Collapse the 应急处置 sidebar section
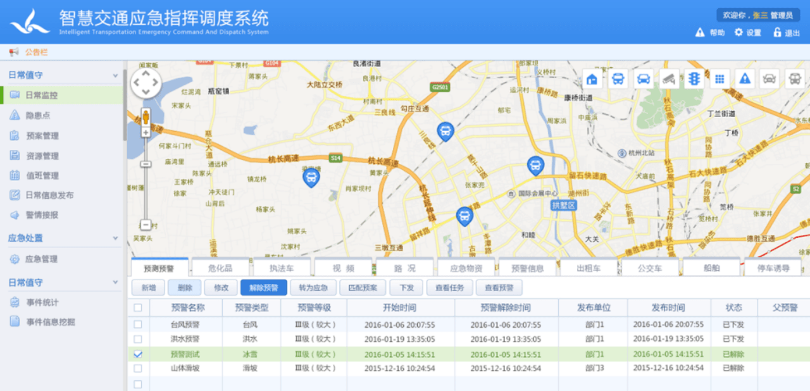 [x=115, y=239]
